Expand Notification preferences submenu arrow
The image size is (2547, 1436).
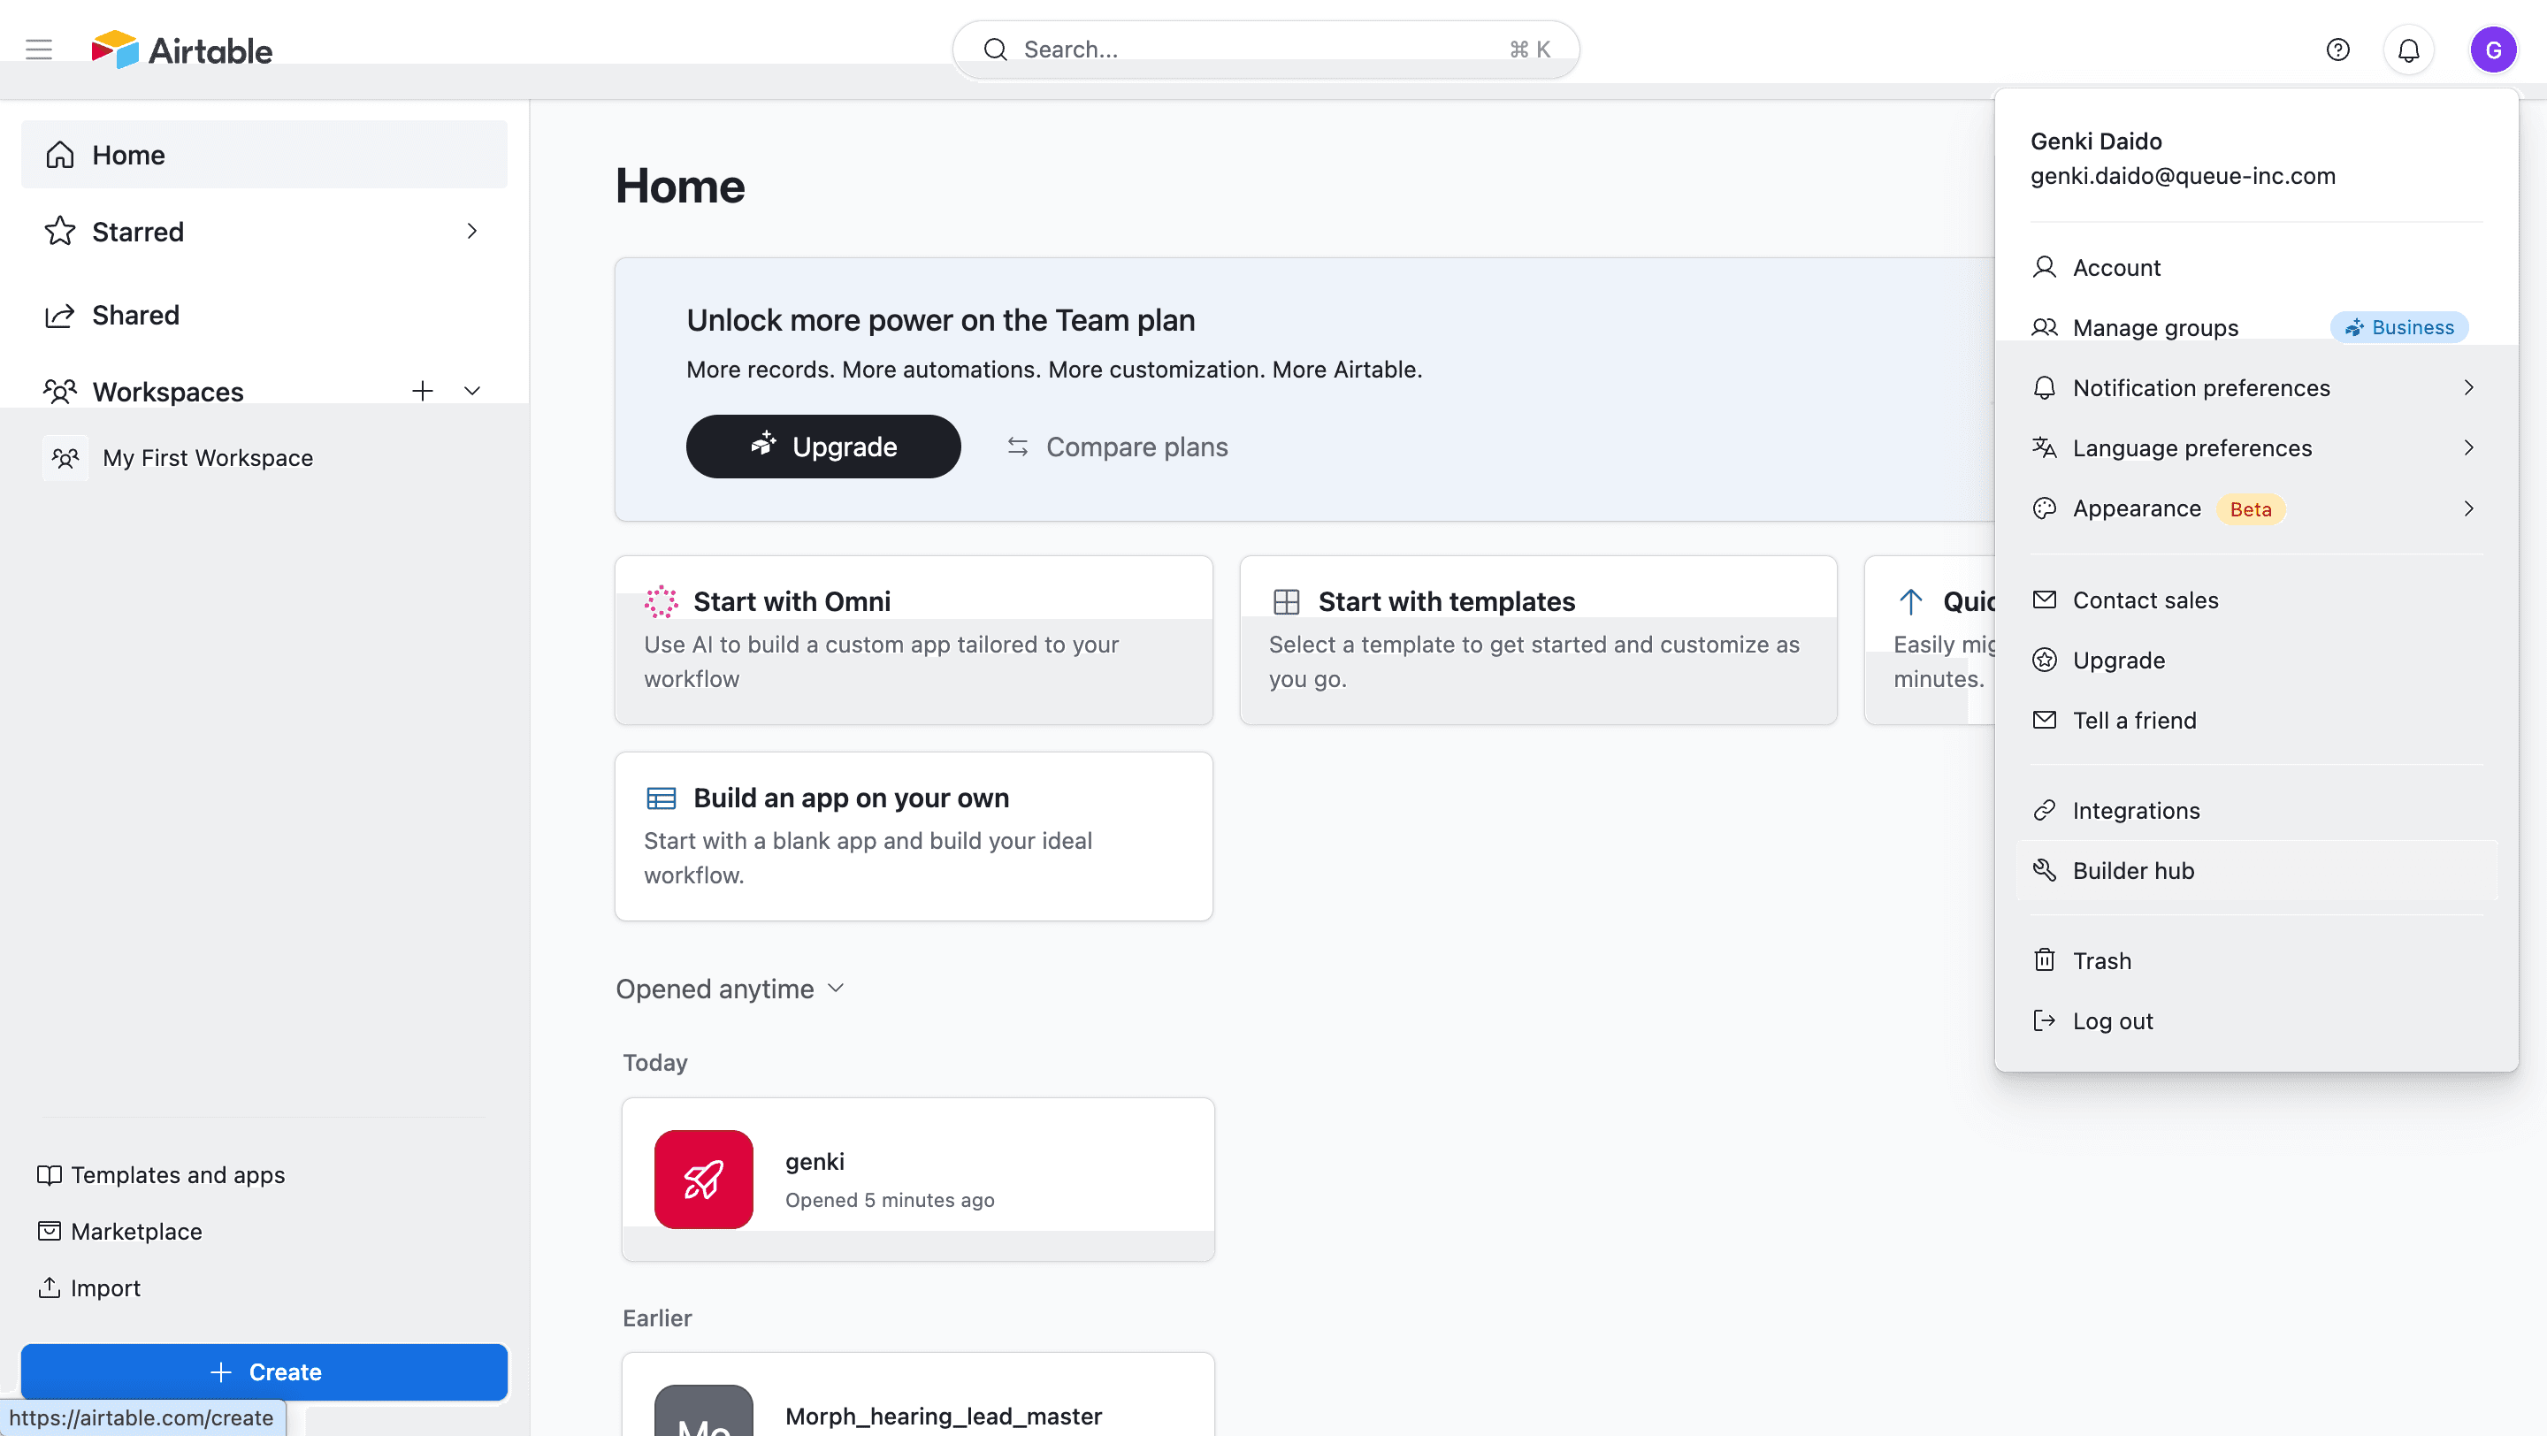pos(2468,387)
